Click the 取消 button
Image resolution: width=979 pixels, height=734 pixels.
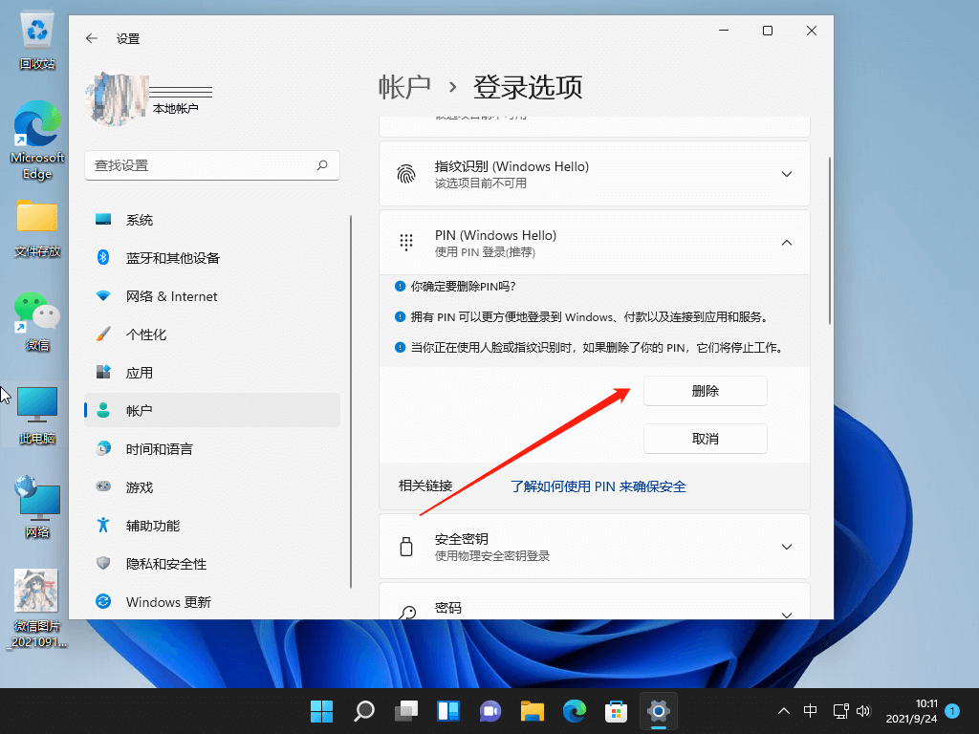coord(705,438)
